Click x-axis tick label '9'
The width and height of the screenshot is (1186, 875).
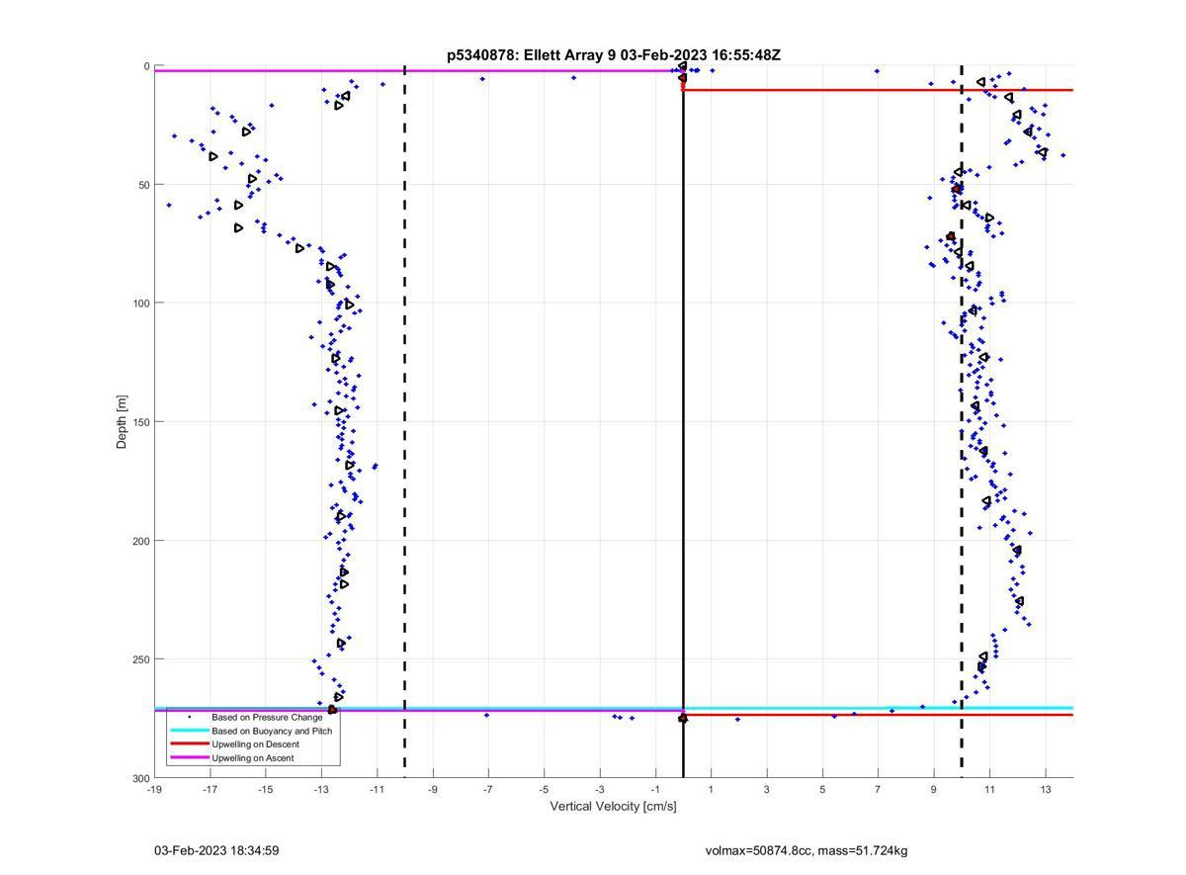933,789
